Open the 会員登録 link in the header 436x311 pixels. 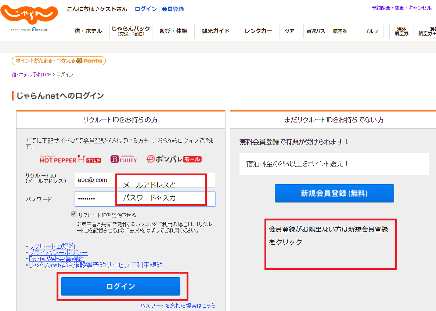(x=173, y=9)
